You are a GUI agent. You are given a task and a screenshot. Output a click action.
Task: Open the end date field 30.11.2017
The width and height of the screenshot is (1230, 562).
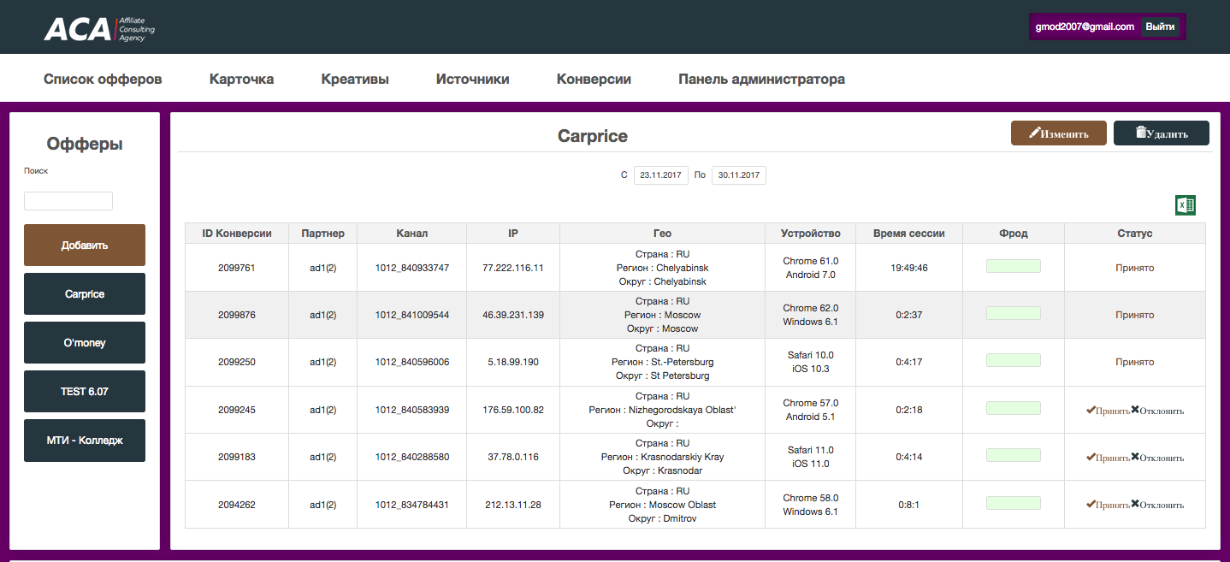pos(738,175)
